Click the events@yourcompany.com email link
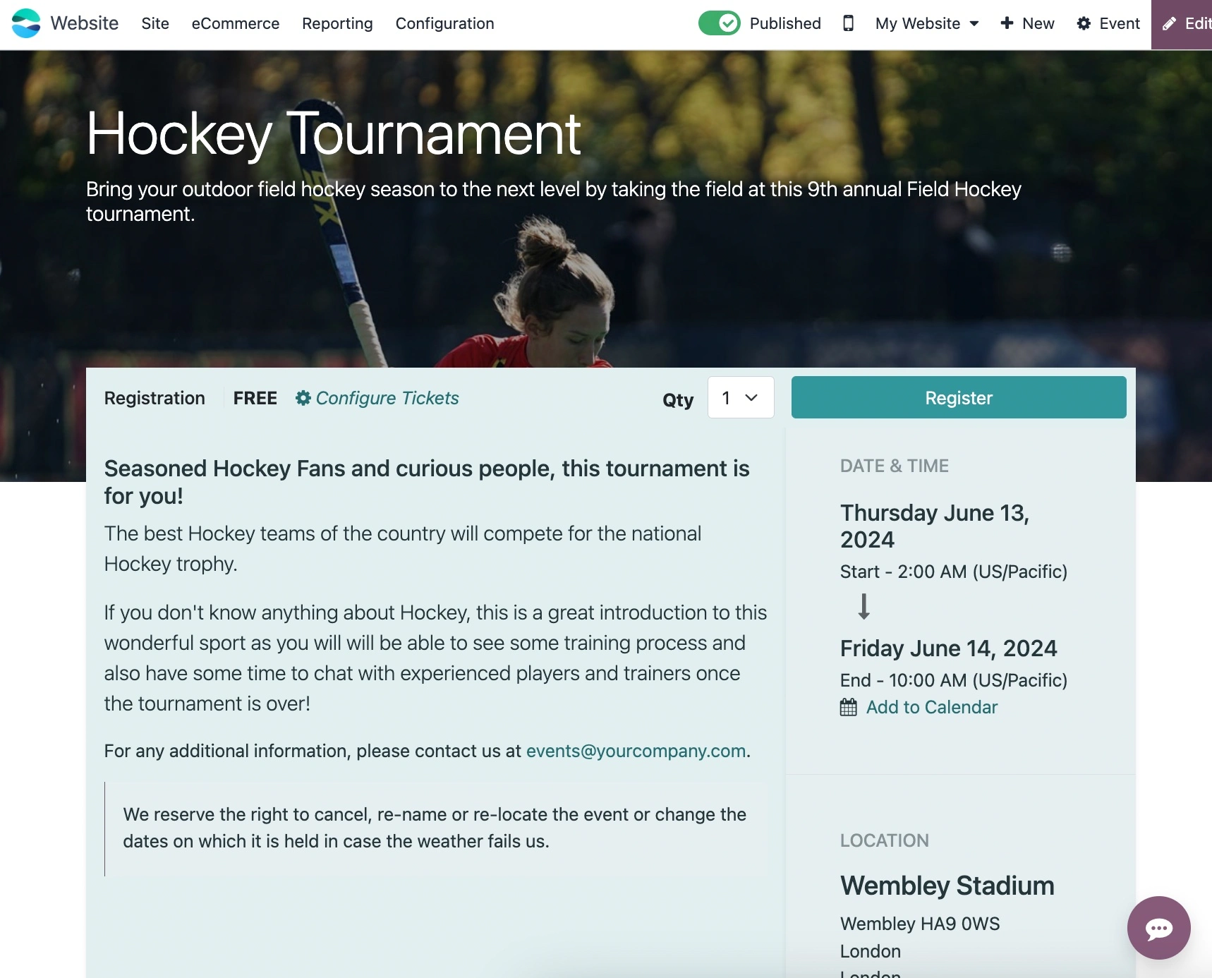Image resolution: width=1212 pixels, height=978 pixels. click(x=636, y=751)
